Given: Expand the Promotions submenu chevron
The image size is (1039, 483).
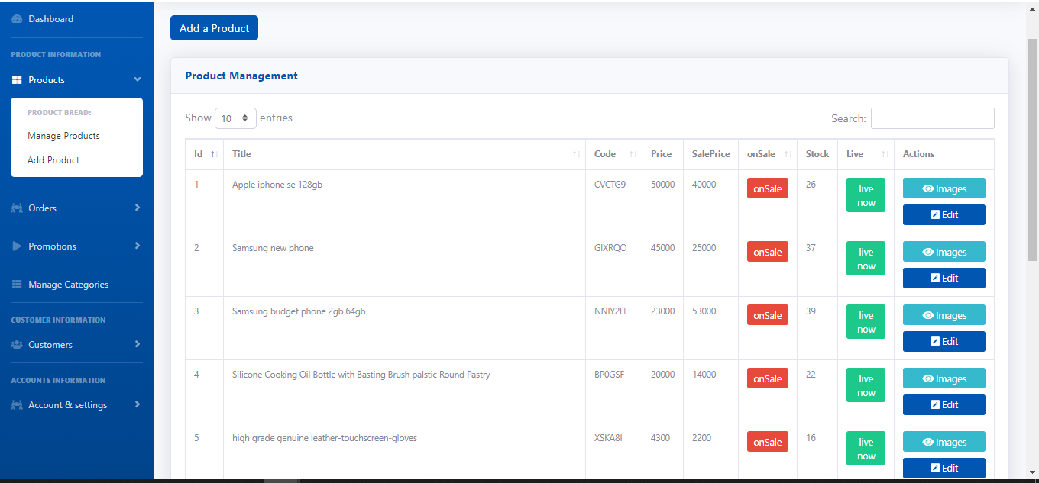Looking at the screenshot, I should tap(138, 246).
